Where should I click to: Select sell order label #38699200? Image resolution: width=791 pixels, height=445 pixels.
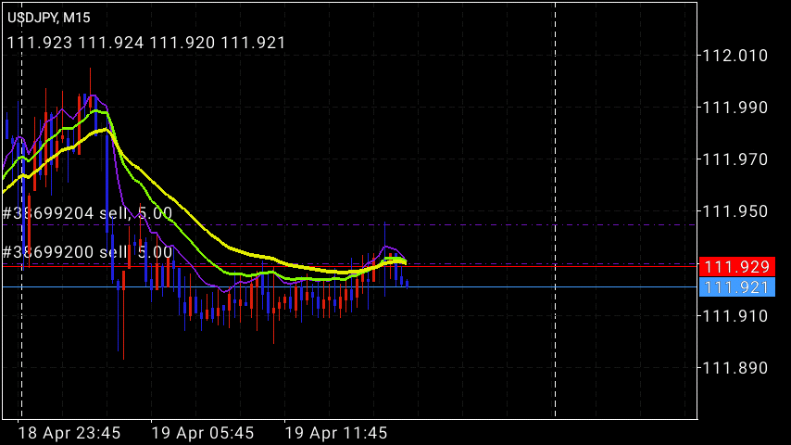87,252
